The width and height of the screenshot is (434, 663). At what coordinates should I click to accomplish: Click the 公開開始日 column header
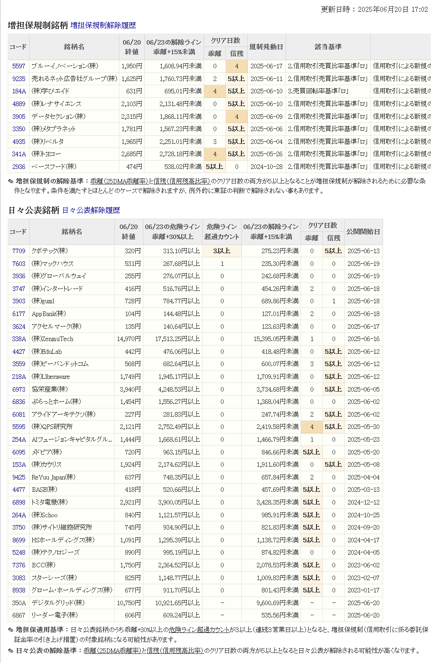[x=363, y=232]
